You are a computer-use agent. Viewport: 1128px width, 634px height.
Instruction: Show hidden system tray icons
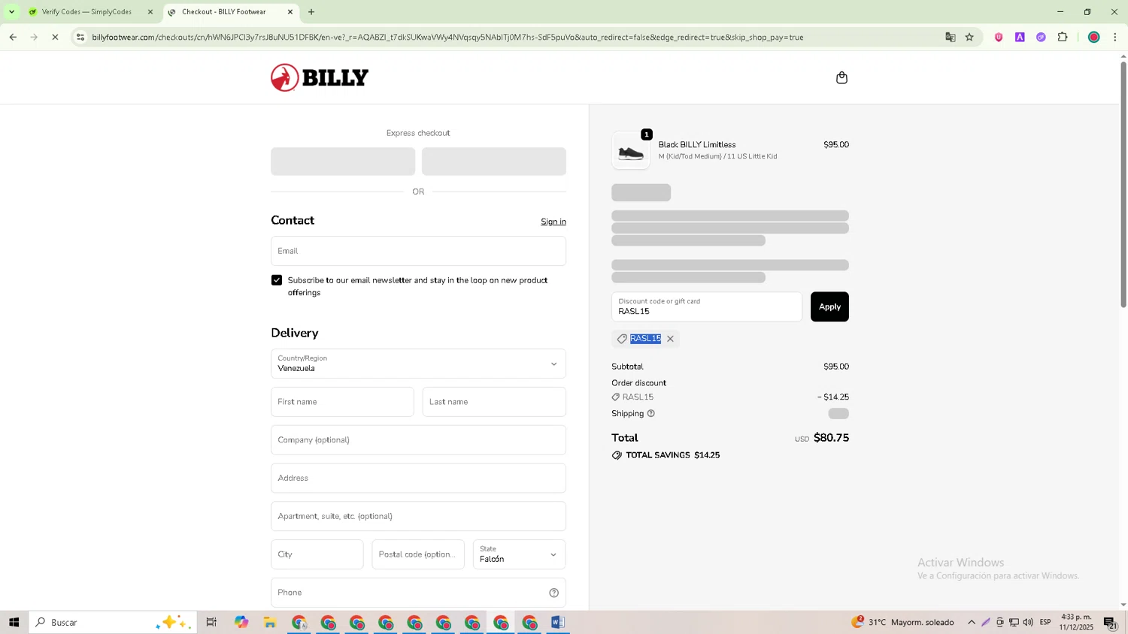[x=972, y=622]
